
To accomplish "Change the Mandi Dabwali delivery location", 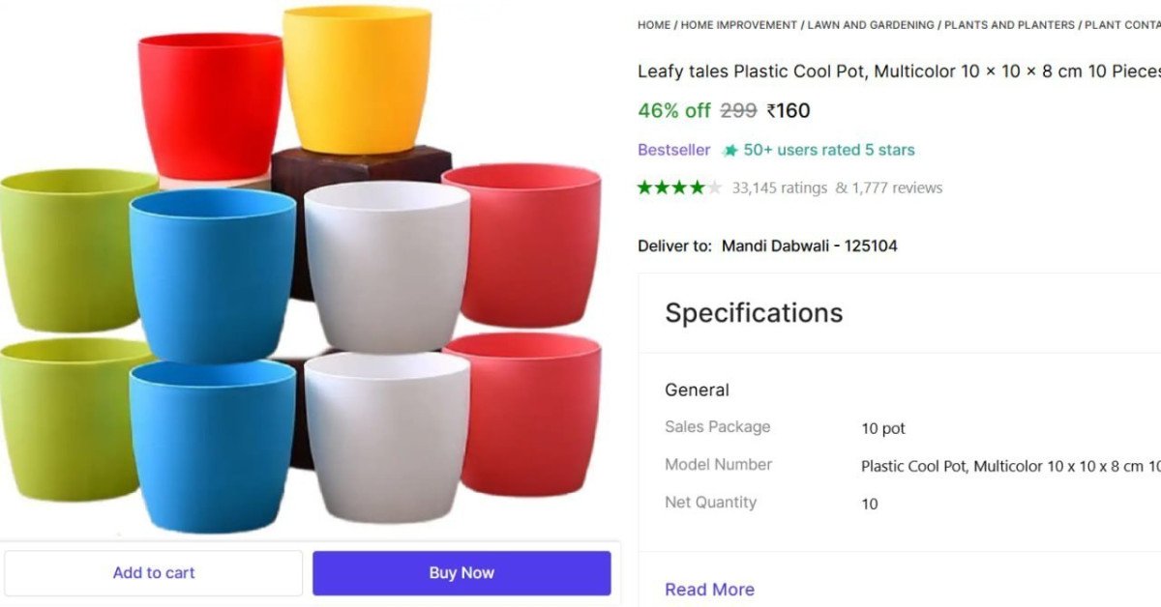I will pos(809,246).
